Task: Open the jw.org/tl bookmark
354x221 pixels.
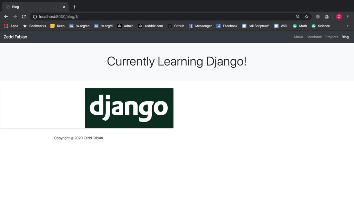Action: point(103,26)
